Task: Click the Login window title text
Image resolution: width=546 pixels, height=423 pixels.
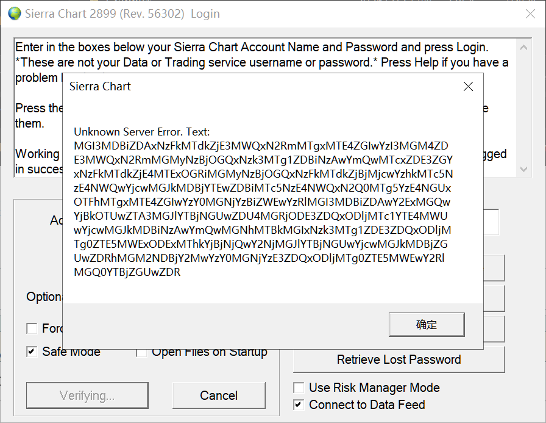Action: pyautogui.click(x=122, y=13)
